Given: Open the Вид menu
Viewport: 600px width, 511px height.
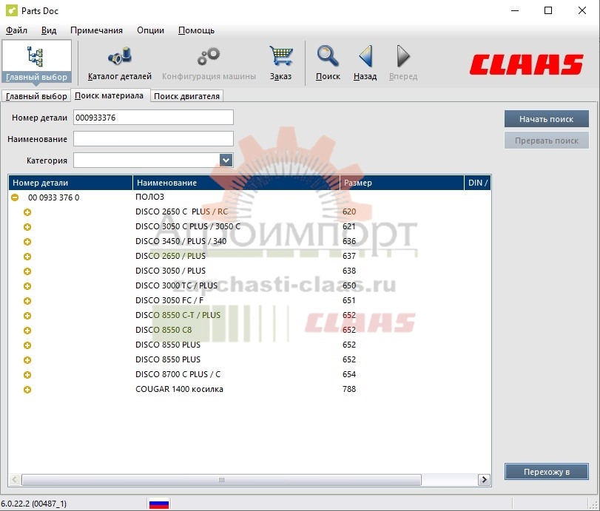Looking at the screenshot, I should click(x=49, y=30).
